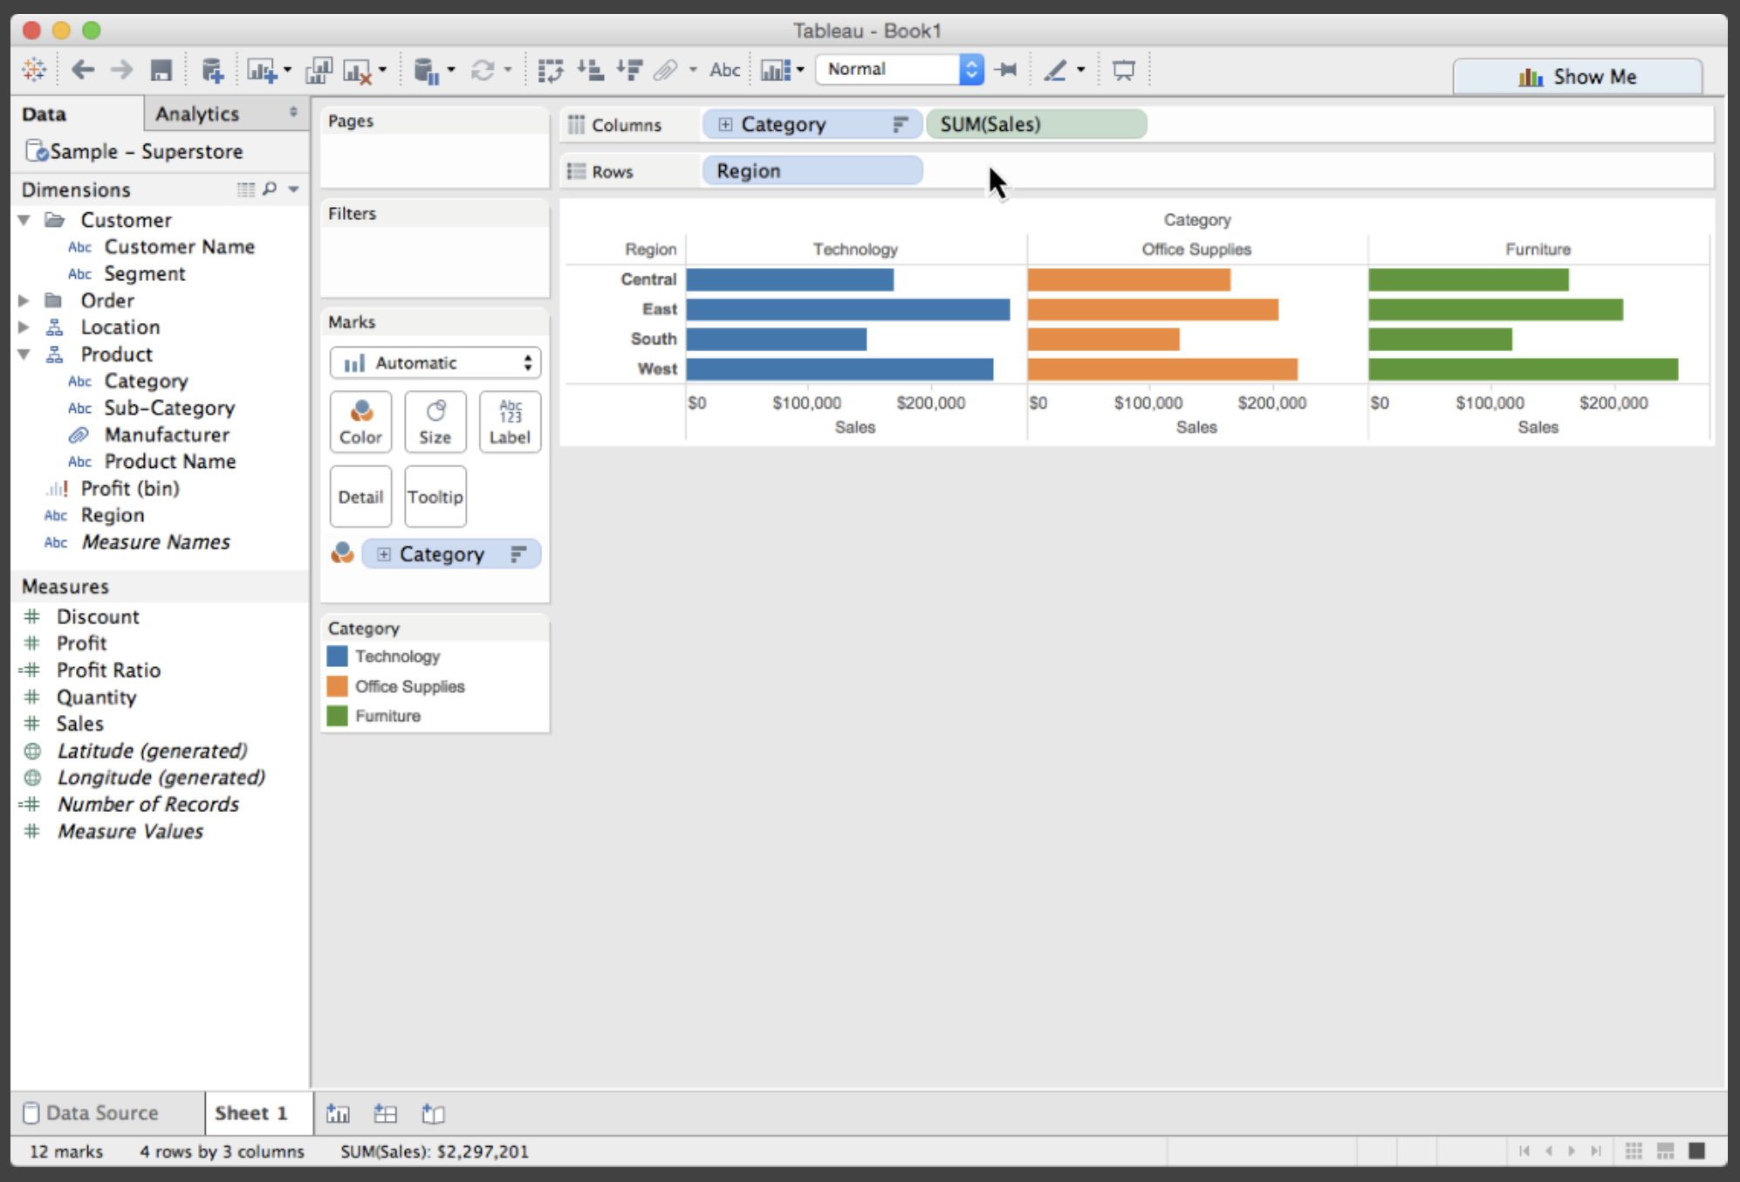Open the Color marks card

360,422
